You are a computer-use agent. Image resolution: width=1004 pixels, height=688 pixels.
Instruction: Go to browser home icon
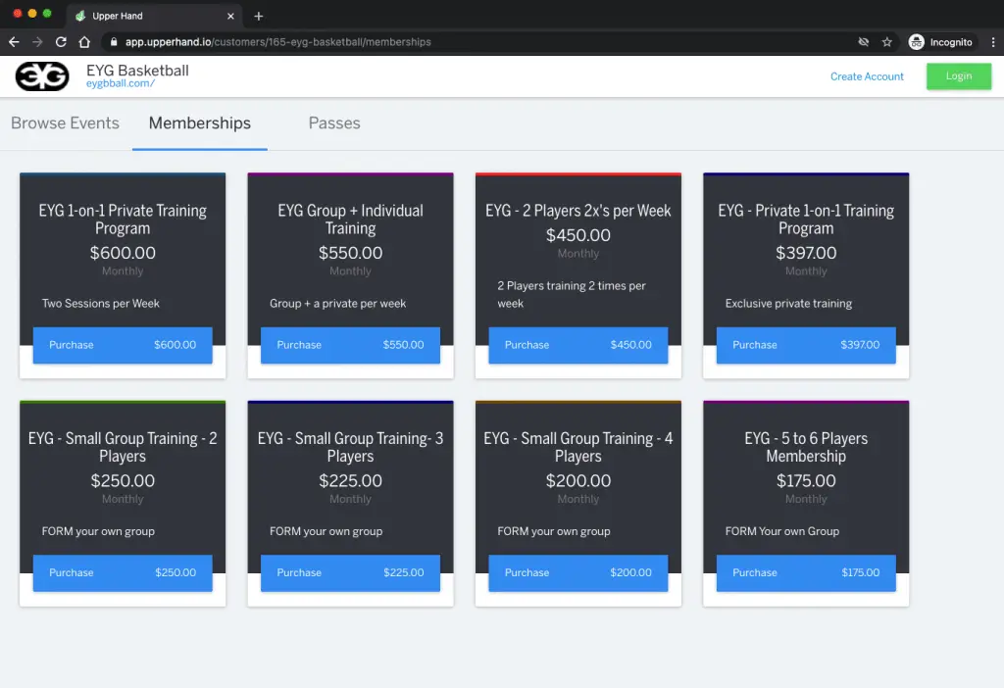tap(84, 41)
